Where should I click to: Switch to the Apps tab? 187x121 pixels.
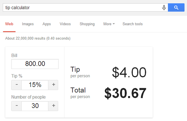tap(47, 24)
